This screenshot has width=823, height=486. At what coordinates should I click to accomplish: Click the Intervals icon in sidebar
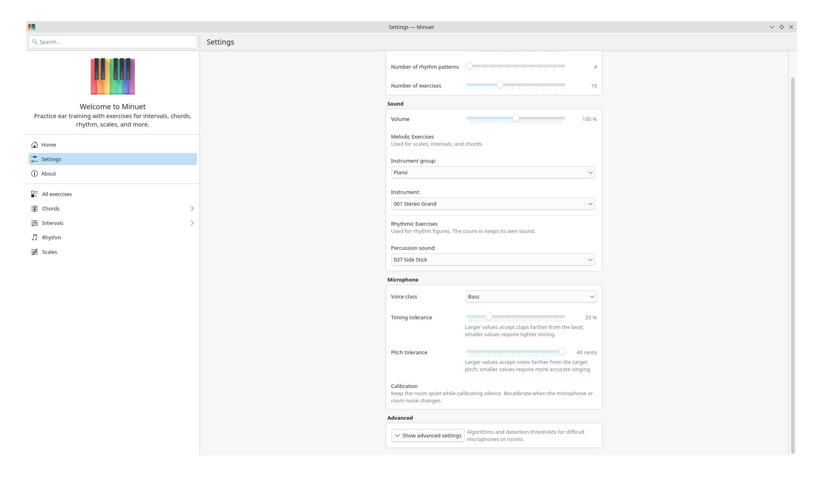coord(35,223)
